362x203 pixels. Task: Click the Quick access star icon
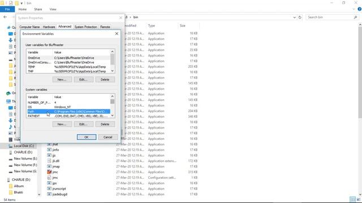tap(9, 28)
